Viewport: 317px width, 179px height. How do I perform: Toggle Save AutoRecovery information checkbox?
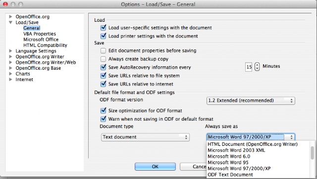[x=104, y=67]
